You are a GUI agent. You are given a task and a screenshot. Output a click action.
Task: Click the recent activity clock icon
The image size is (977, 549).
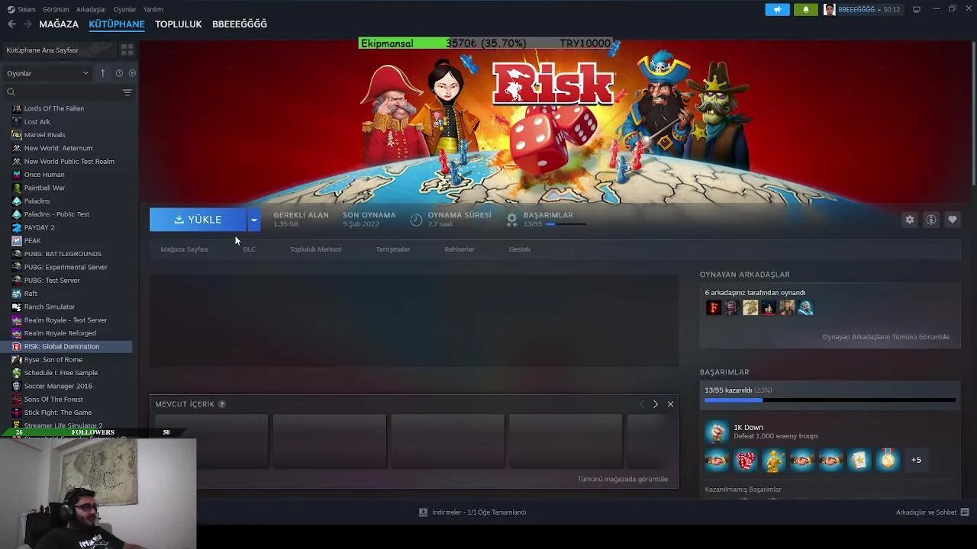[119, 73]
